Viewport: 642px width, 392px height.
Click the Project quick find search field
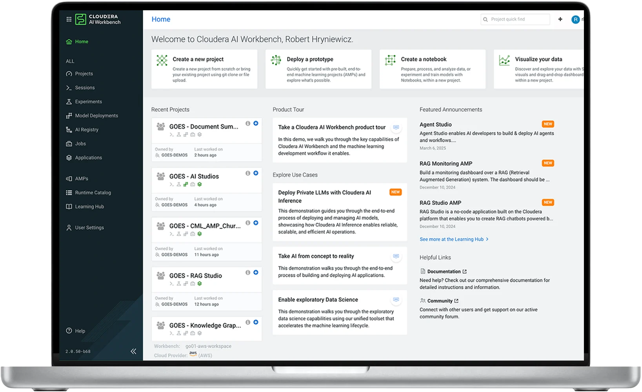pyautogui.click(x=515, y=19)
